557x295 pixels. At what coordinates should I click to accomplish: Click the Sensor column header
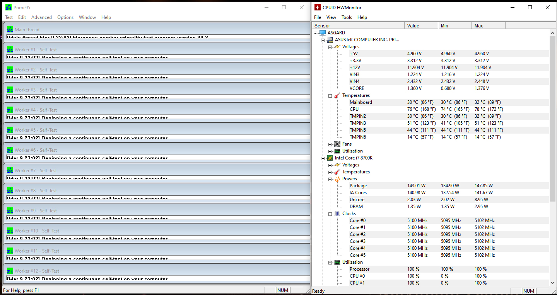tap(358, 26)
